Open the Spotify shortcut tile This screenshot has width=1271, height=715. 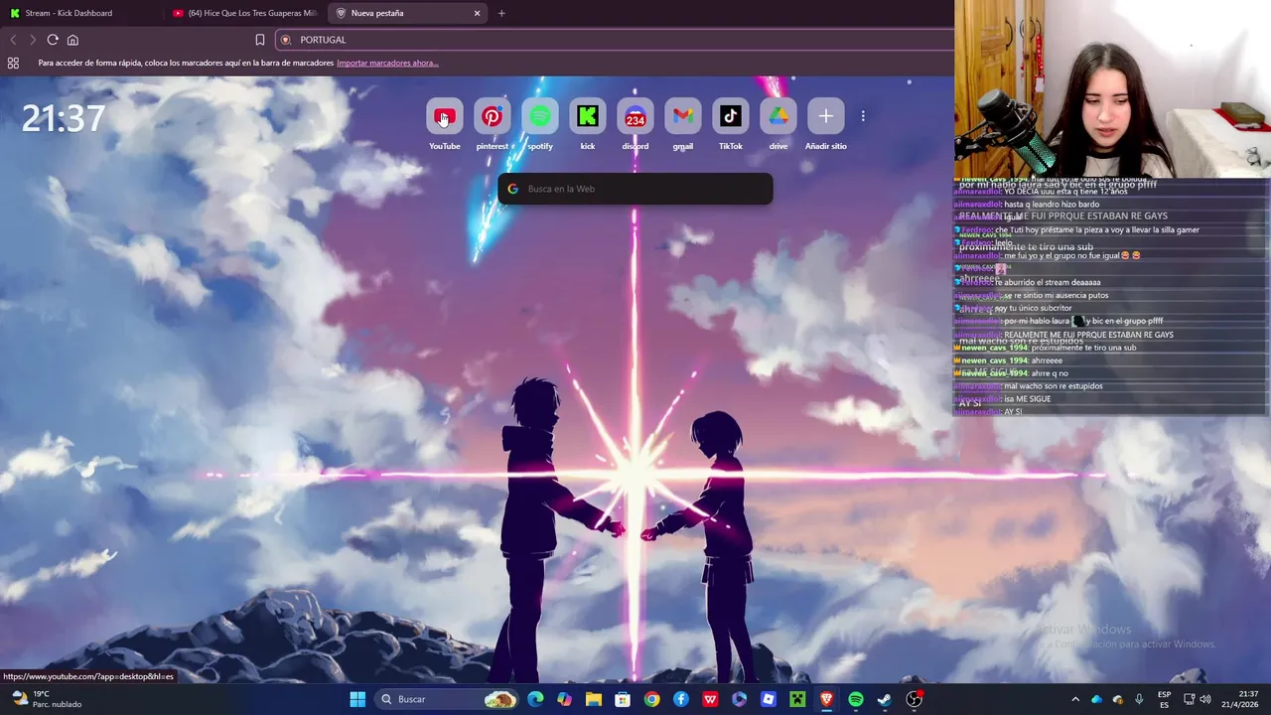[x=539, y=117]
